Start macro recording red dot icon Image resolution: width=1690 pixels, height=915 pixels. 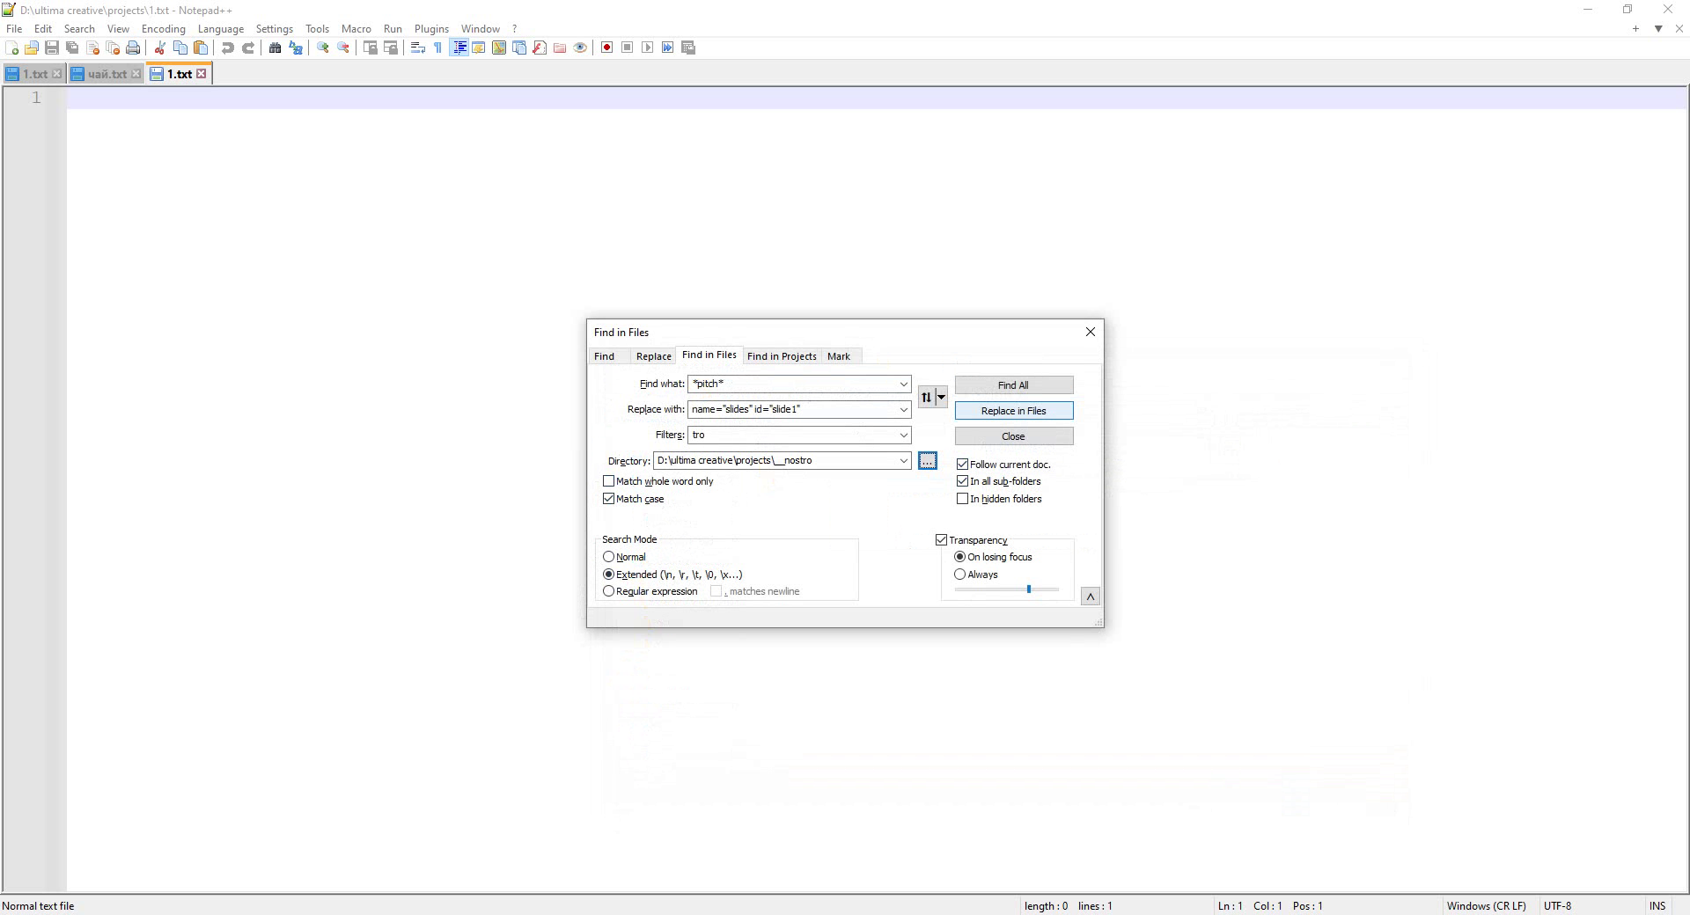607,48
